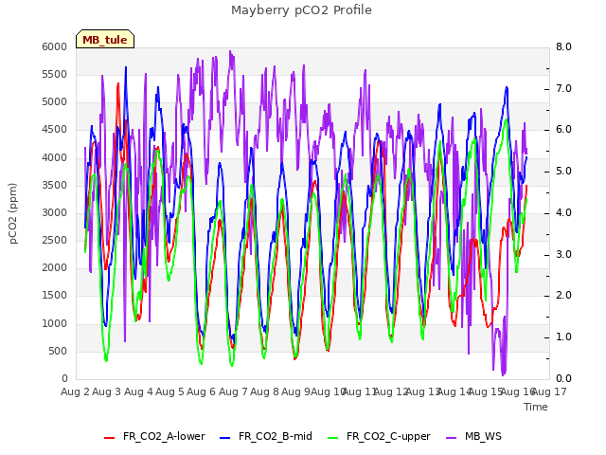Click the MB_tule annotation badge
The image size is (606, 455).
(105, 39)
